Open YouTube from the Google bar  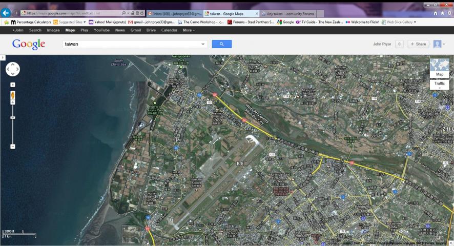click(101, 30)
